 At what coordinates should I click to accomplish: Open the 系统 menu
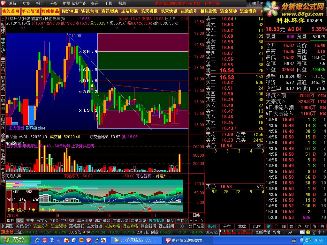click(x=12, y=4)
